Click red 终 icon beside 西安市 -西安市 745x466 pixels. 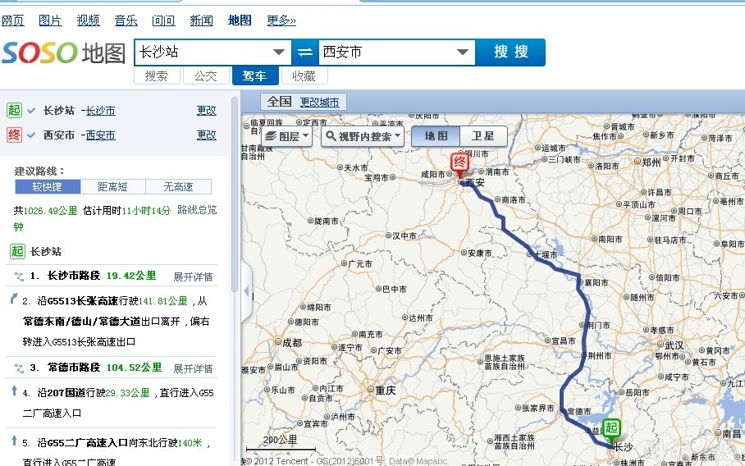coord(14,135)
